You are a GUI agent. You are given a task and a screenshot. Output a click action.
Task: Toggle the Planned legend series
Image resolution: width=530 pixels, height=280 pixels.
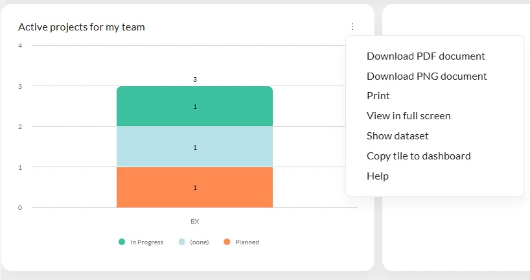tap(247, 242)
